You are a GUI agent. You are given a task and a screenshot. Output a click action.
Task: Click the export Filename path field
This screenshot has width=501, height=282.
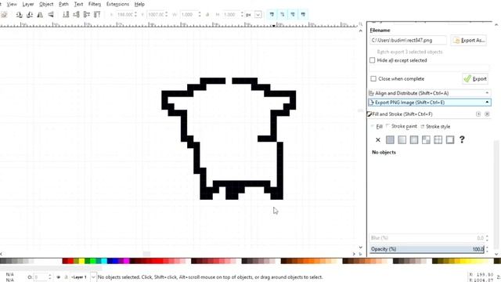(x=409, y=40)
